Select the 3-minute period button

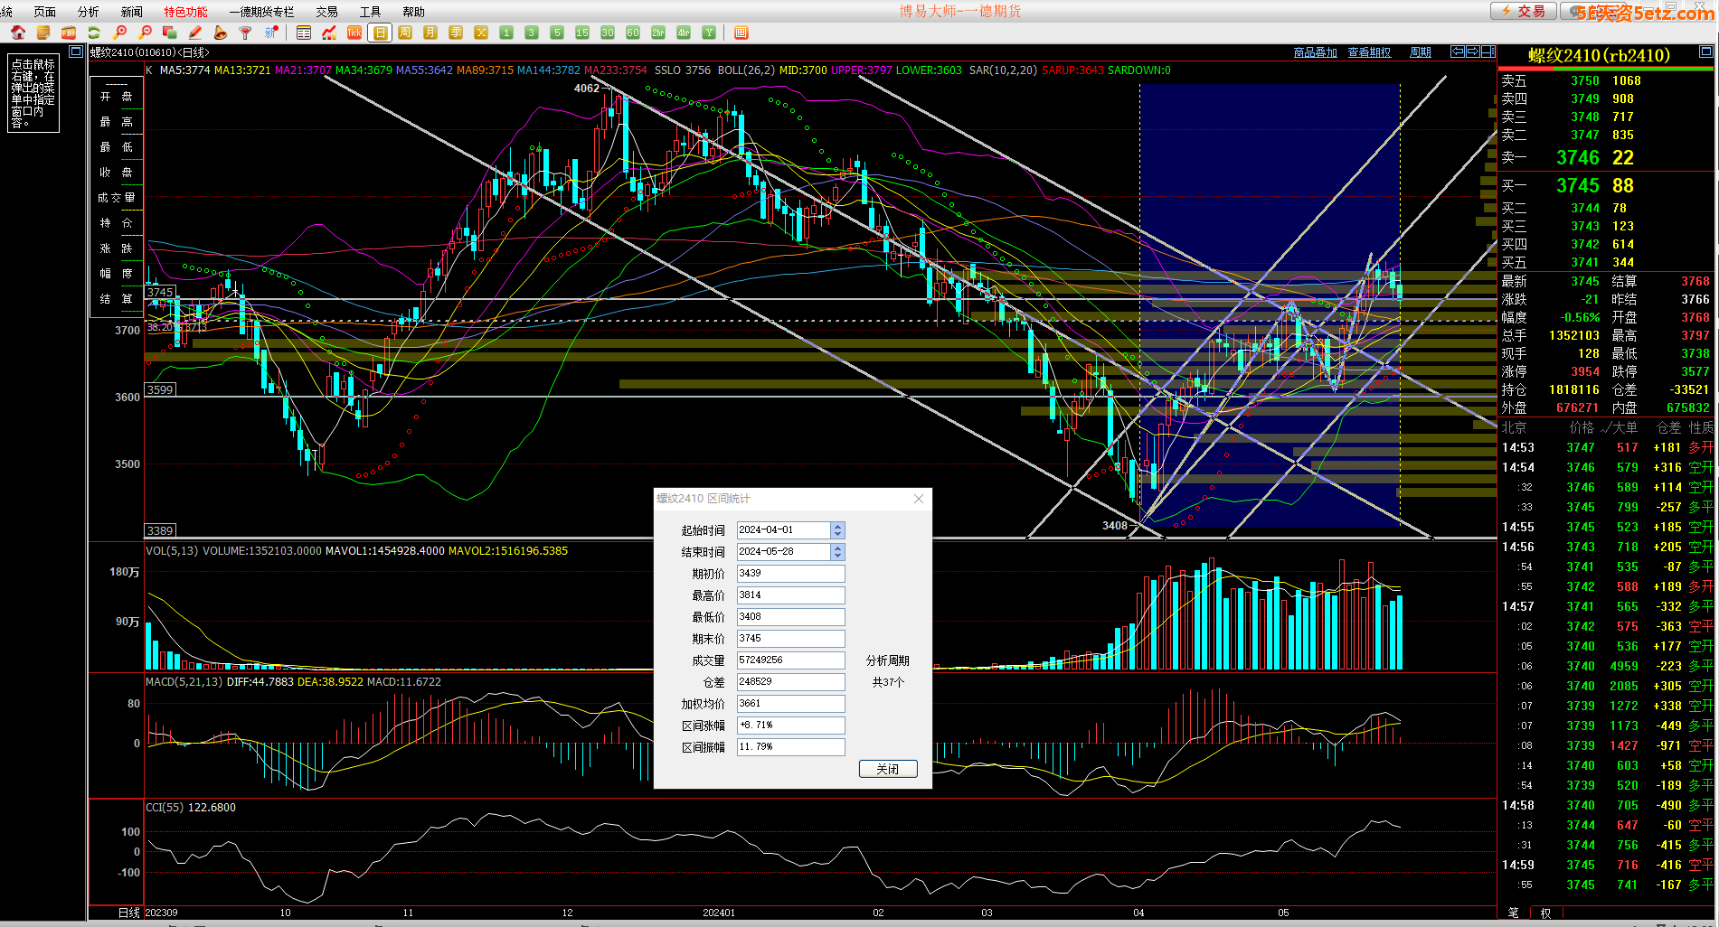532,33
